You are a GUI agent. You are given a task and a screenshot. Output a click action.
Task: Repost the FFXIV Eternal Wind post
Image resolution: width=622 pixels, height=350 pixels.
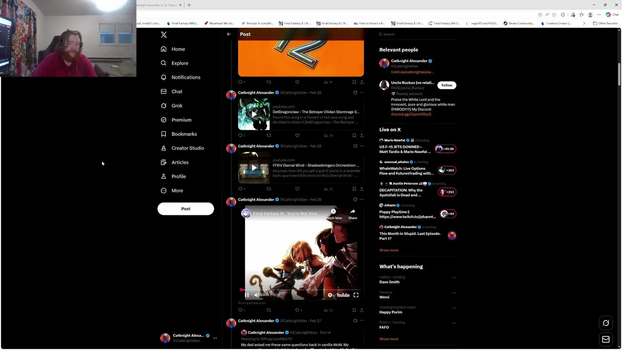[269, 189]
